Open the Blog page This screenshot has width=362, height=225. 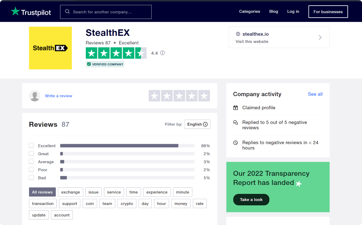[273, 11]
